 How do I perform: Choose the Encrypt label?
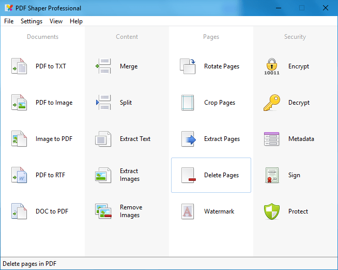tap(299, 66)
